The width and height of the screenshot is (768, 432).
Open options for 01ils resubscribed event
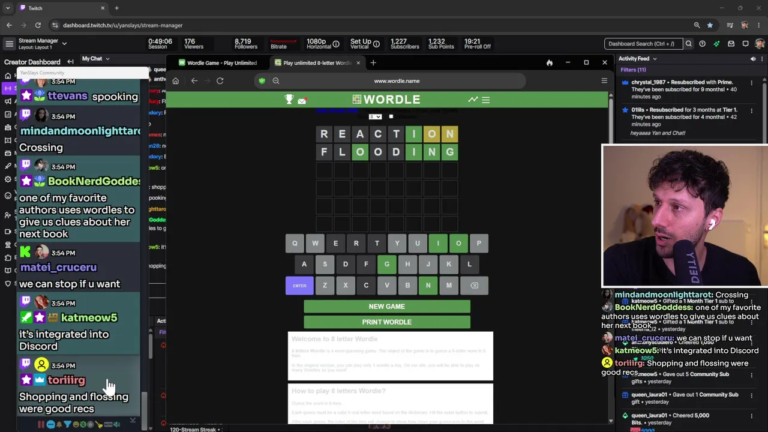coord(751,110)
